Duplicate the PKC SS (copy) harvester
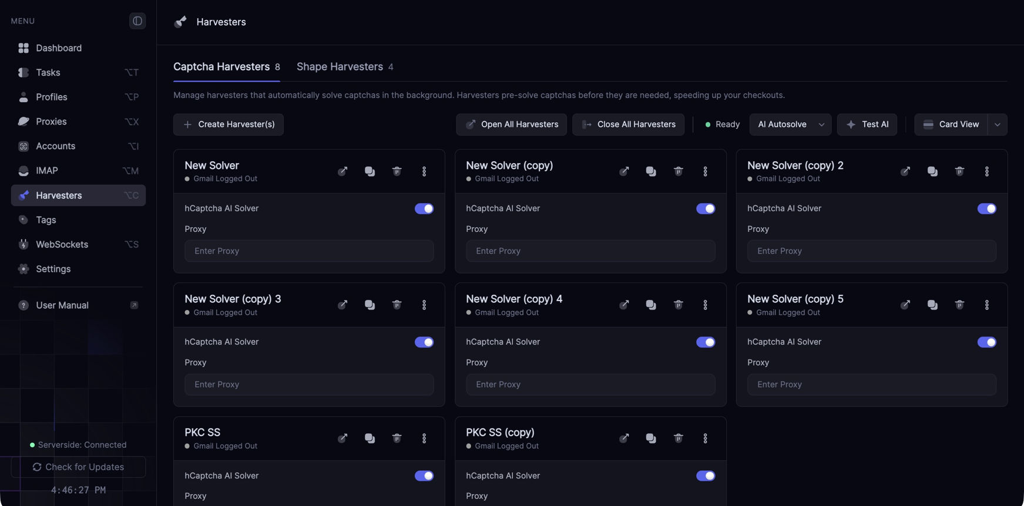Image resolution: width=1024 pixels, height=506 pixels. (x=651, y=438)
